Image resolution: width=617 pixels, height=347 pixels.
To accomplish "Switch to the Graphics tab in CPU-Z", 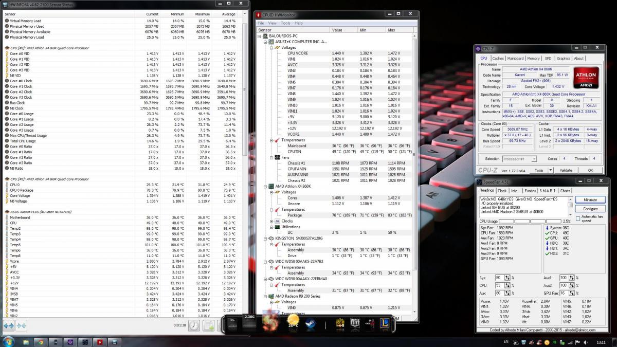I will coord(564,59).
